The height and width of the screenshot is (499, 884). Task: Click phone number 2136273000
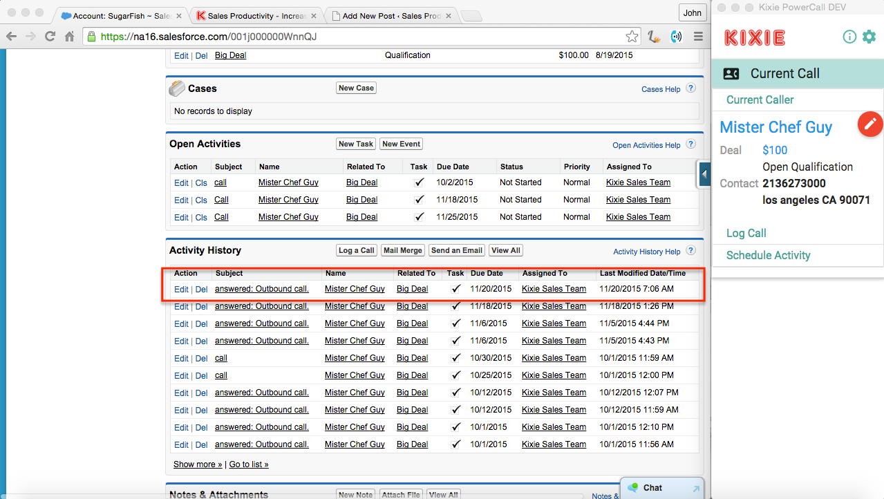[x=794, y=183]
